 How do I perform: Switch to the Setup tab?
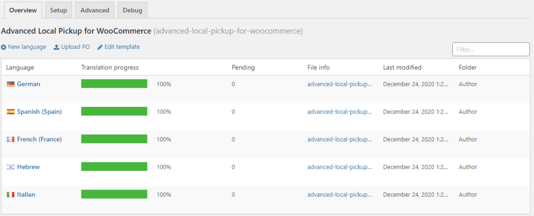point(58,10)
